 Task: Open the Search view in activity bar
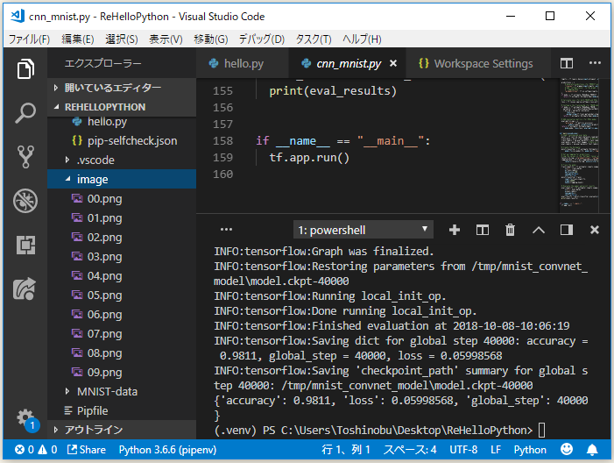(x=25, y=113)
